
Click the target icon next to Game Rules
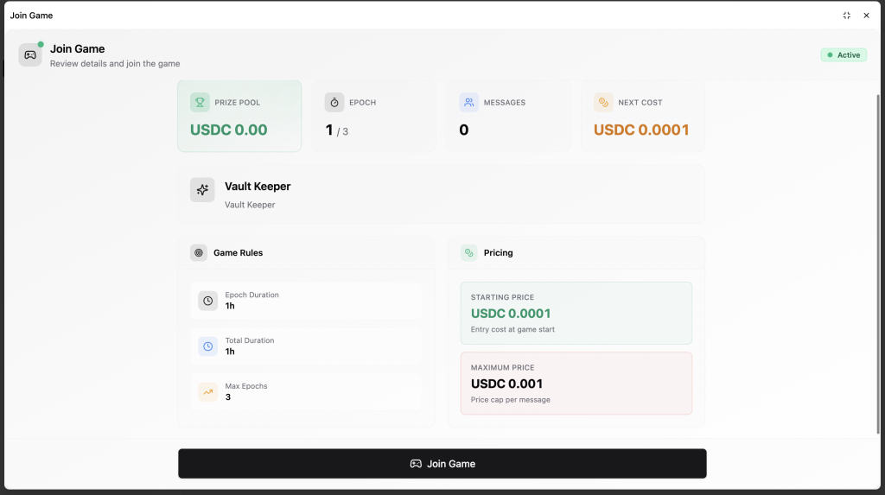coord(199,253)
